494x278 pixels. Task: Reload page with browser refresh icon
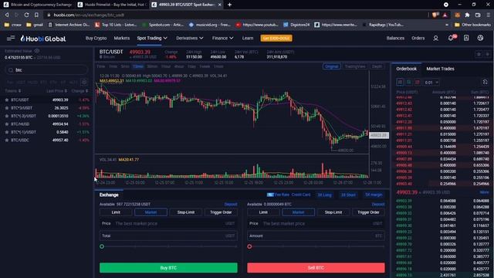tap(26, 15)
